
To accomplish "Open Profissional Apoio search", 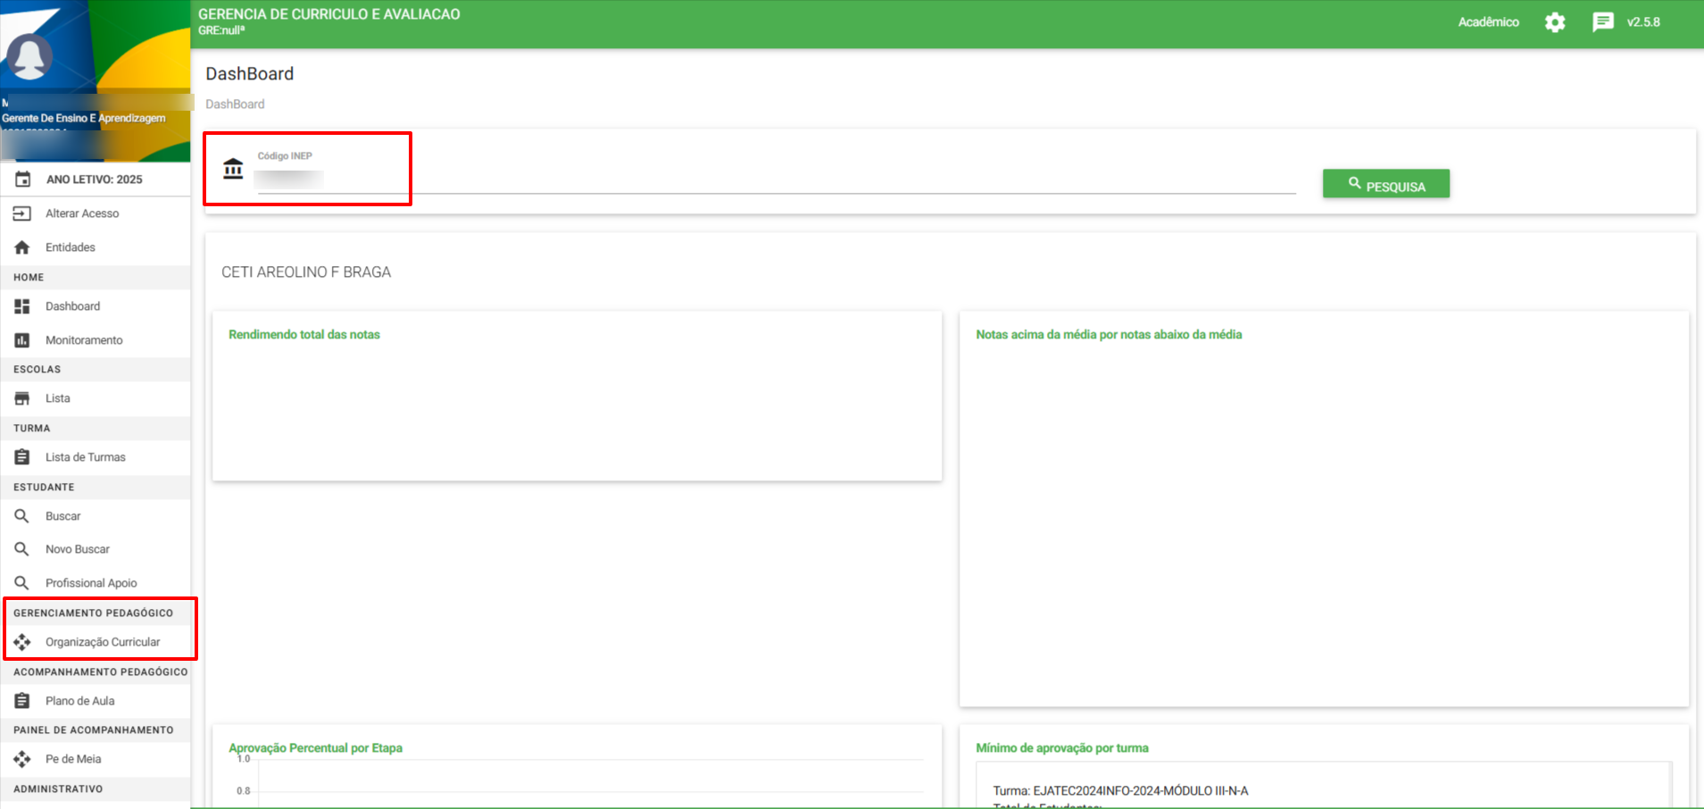I will coord(91,583).
